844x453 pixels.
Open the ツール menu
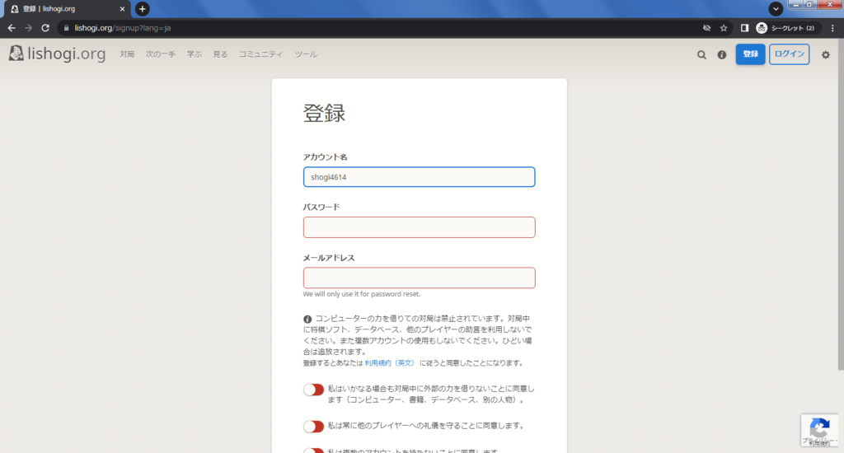306,54
